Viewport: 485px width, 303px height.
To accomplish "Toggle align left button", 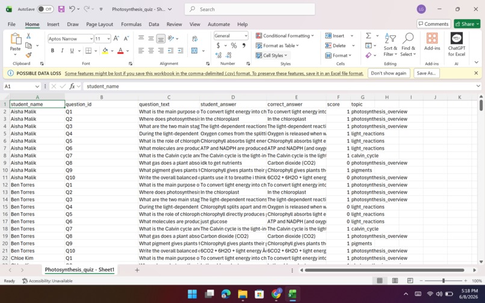I will (x=141, y=50).
